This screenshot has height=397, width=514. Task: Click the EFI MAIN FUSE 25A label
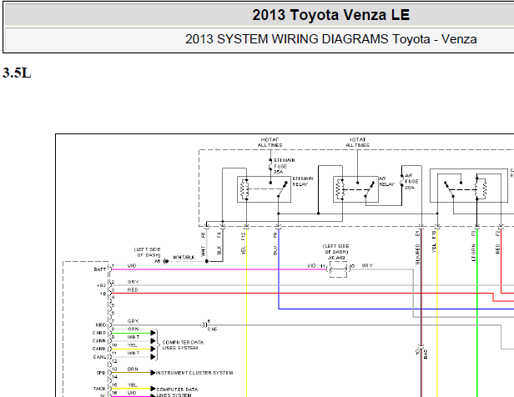[x=285, y=166]
